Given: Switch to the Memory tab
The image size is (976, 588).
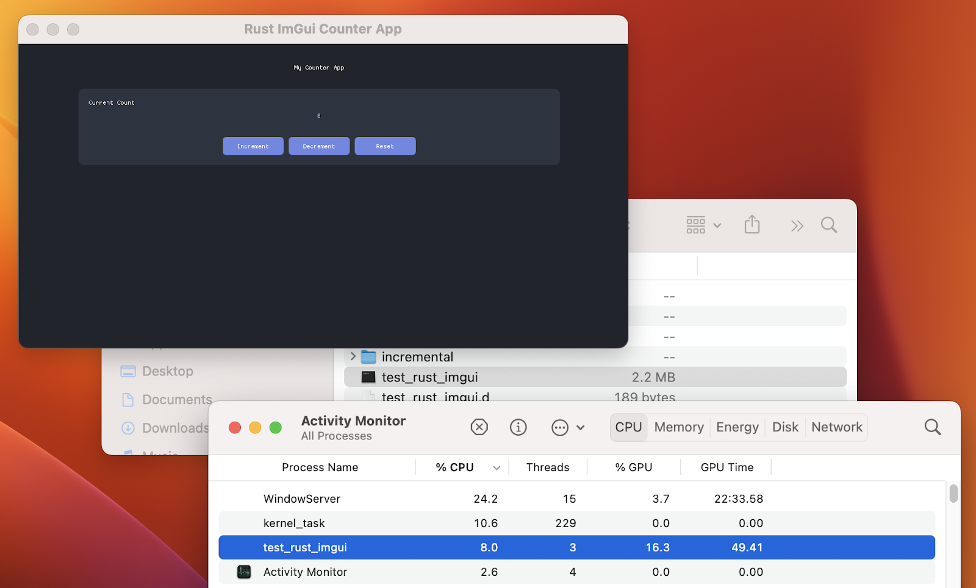Looking at the screenshot, I should tap(678, 427).
